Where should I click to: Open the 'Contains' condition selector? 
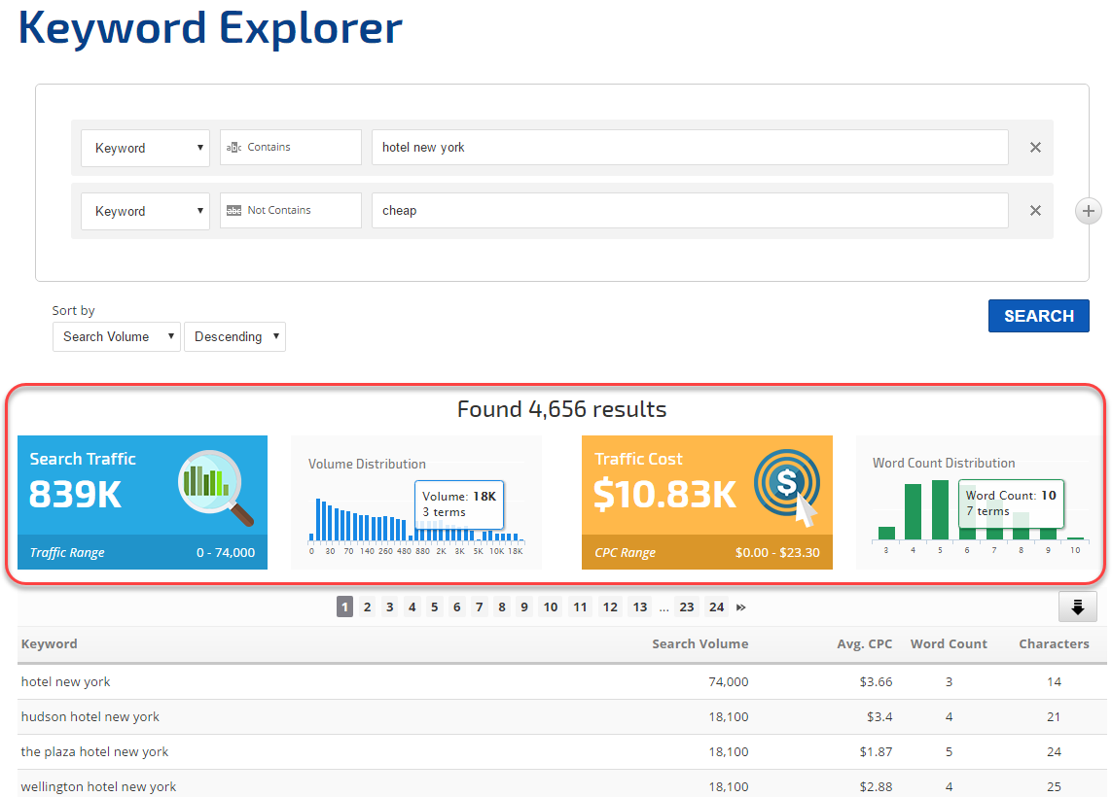291,148
